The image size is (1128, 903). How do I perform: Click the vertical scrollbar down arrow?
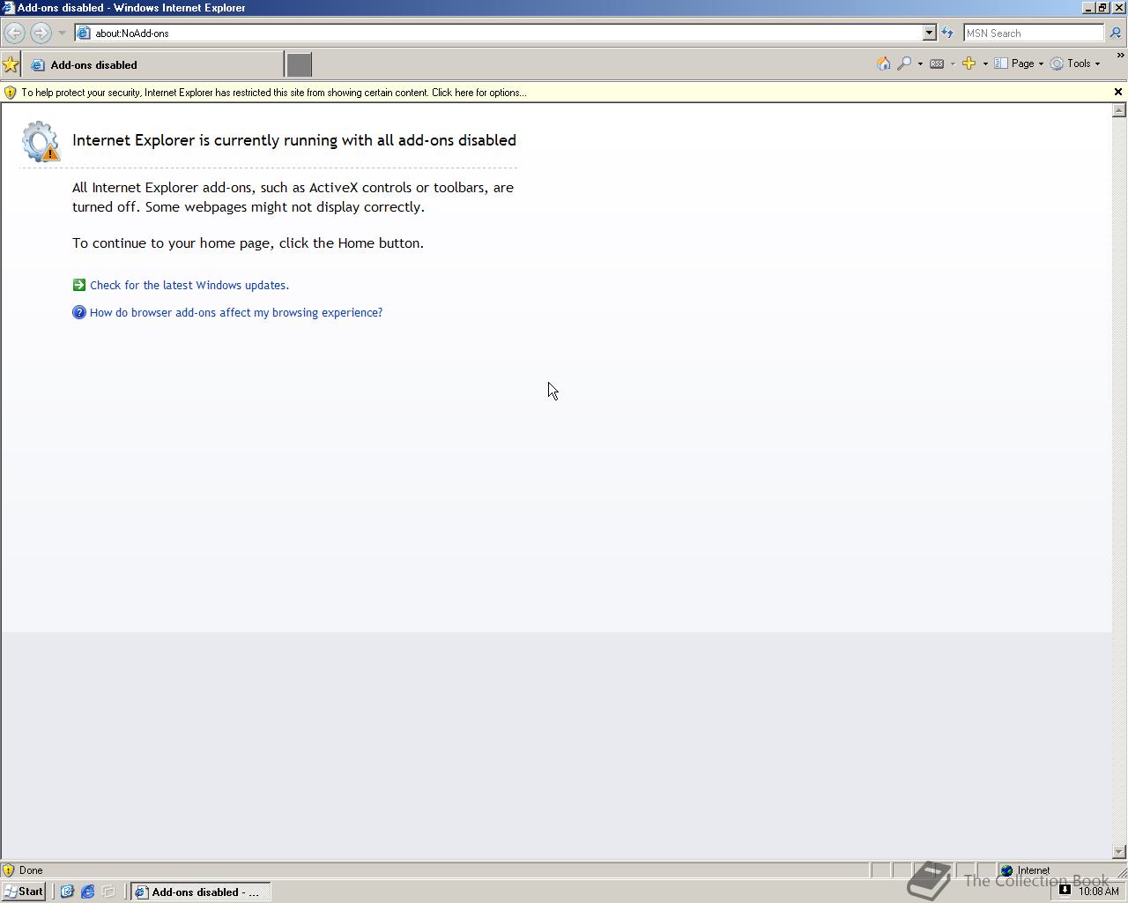point(1119,852)
